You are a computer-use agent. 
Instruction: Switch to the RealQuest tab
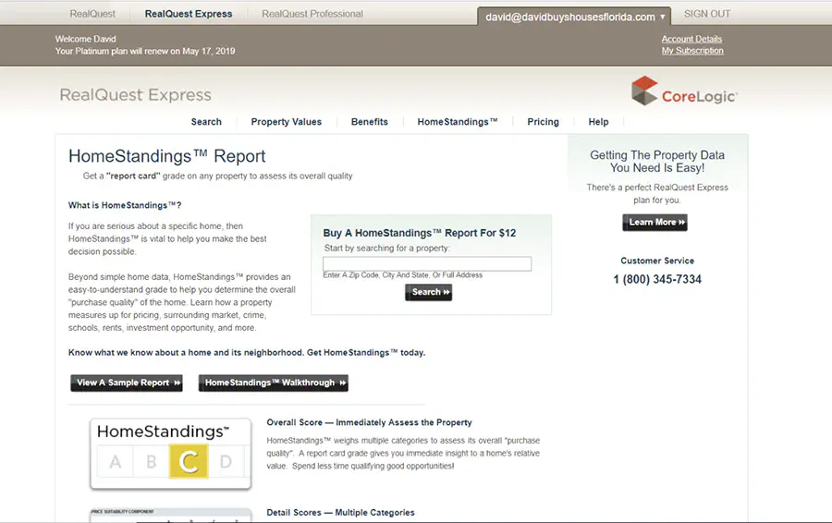point(93,14)
